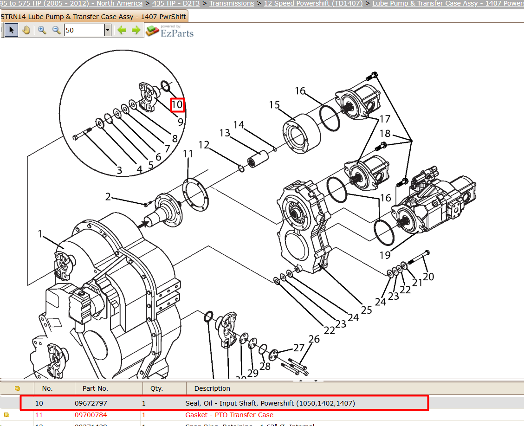This screenshot has height=426, width=524.
Task: Click into the zoom value field showing 50
Action: point(84,30)
